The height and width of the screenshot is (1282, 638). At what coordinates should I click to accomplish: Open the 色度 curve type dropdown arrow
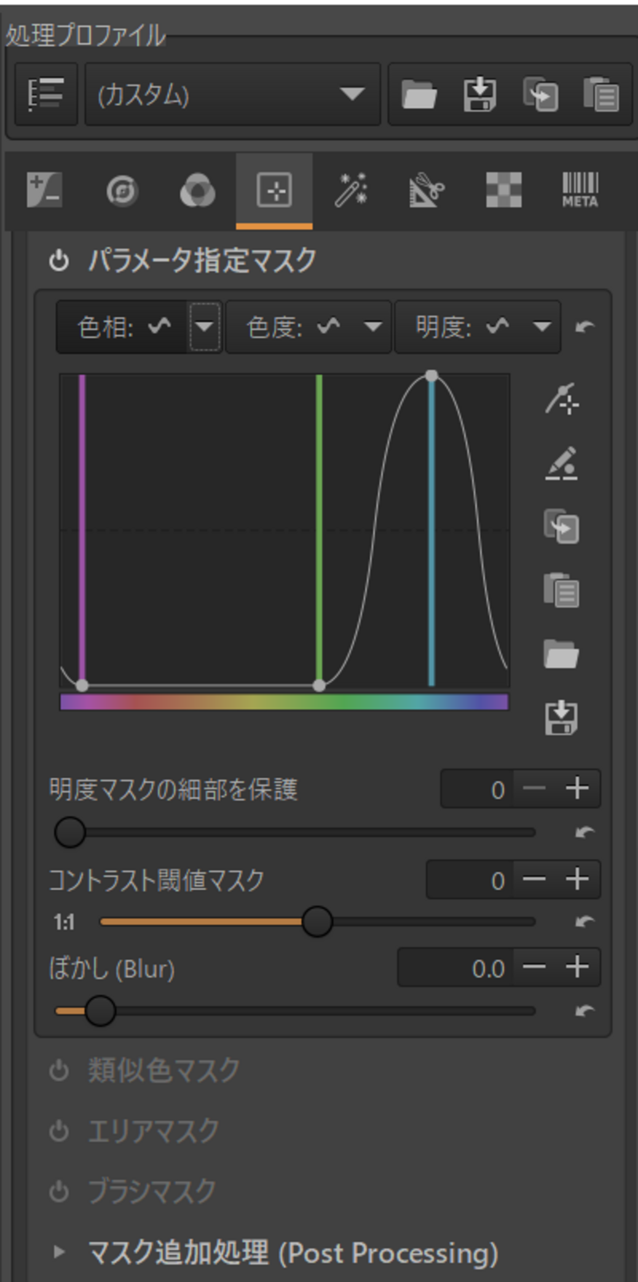click(373, 327)
